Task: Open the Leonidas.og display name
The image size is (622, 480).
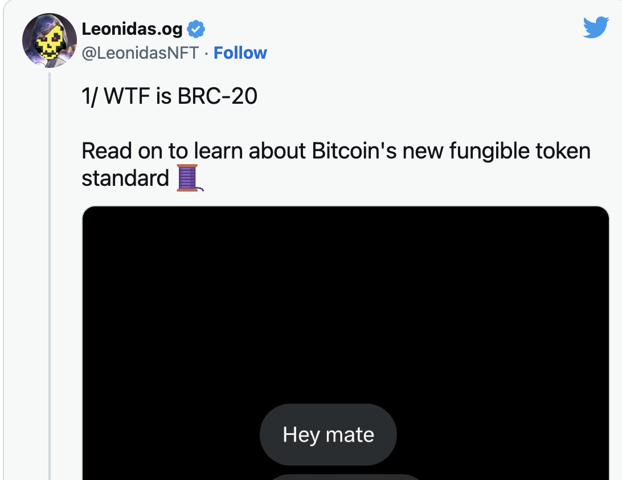Action: click(x=132, y=29)
